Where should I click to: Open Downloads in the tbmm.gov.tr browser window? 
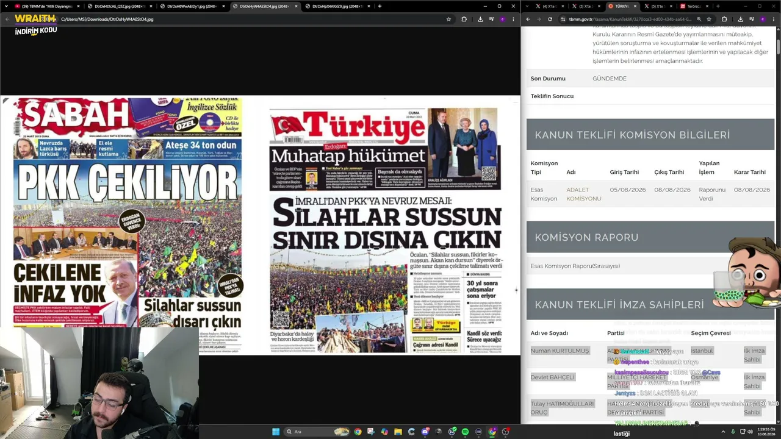click(x=741, y=19)
